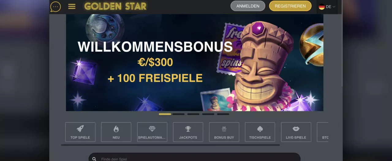Switch to the second banner slide indicator
This screenshot has height=161, width=392.
click(178, 114)
